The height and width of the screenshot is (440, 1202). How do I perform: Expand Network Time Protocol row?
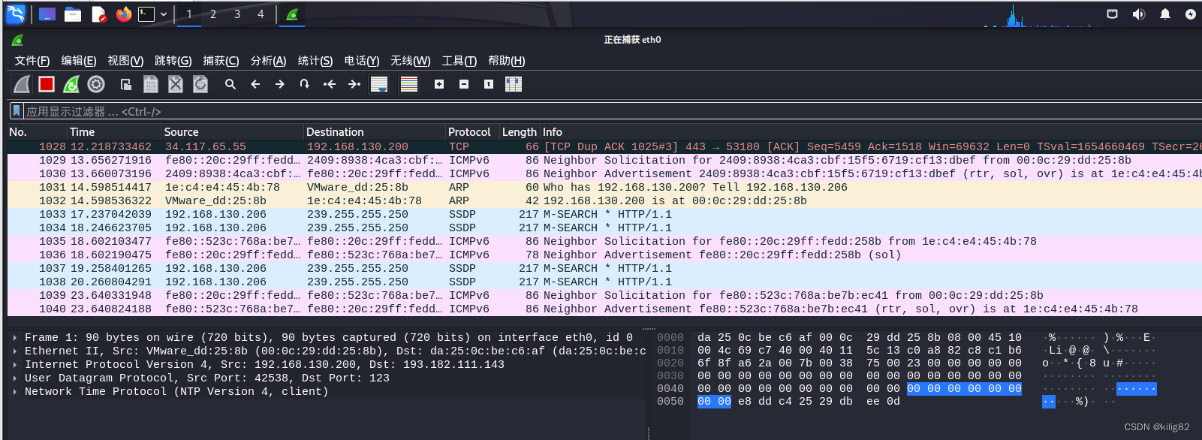click(x=15, y=392)
